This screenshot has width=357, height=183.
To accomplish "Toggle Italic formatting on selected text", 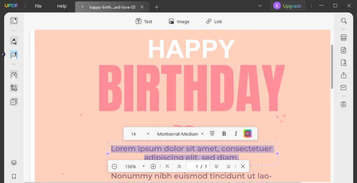I will (x=236, y=134).
